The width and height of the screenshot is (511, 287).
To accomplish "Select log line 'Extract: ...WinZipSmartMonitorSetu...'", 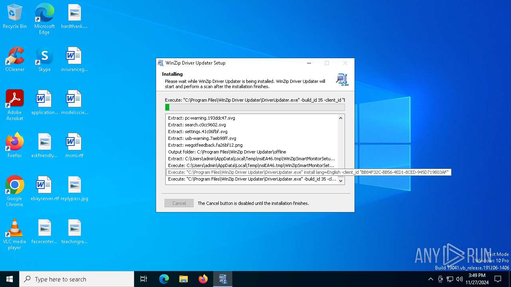I will coord(252,159).
